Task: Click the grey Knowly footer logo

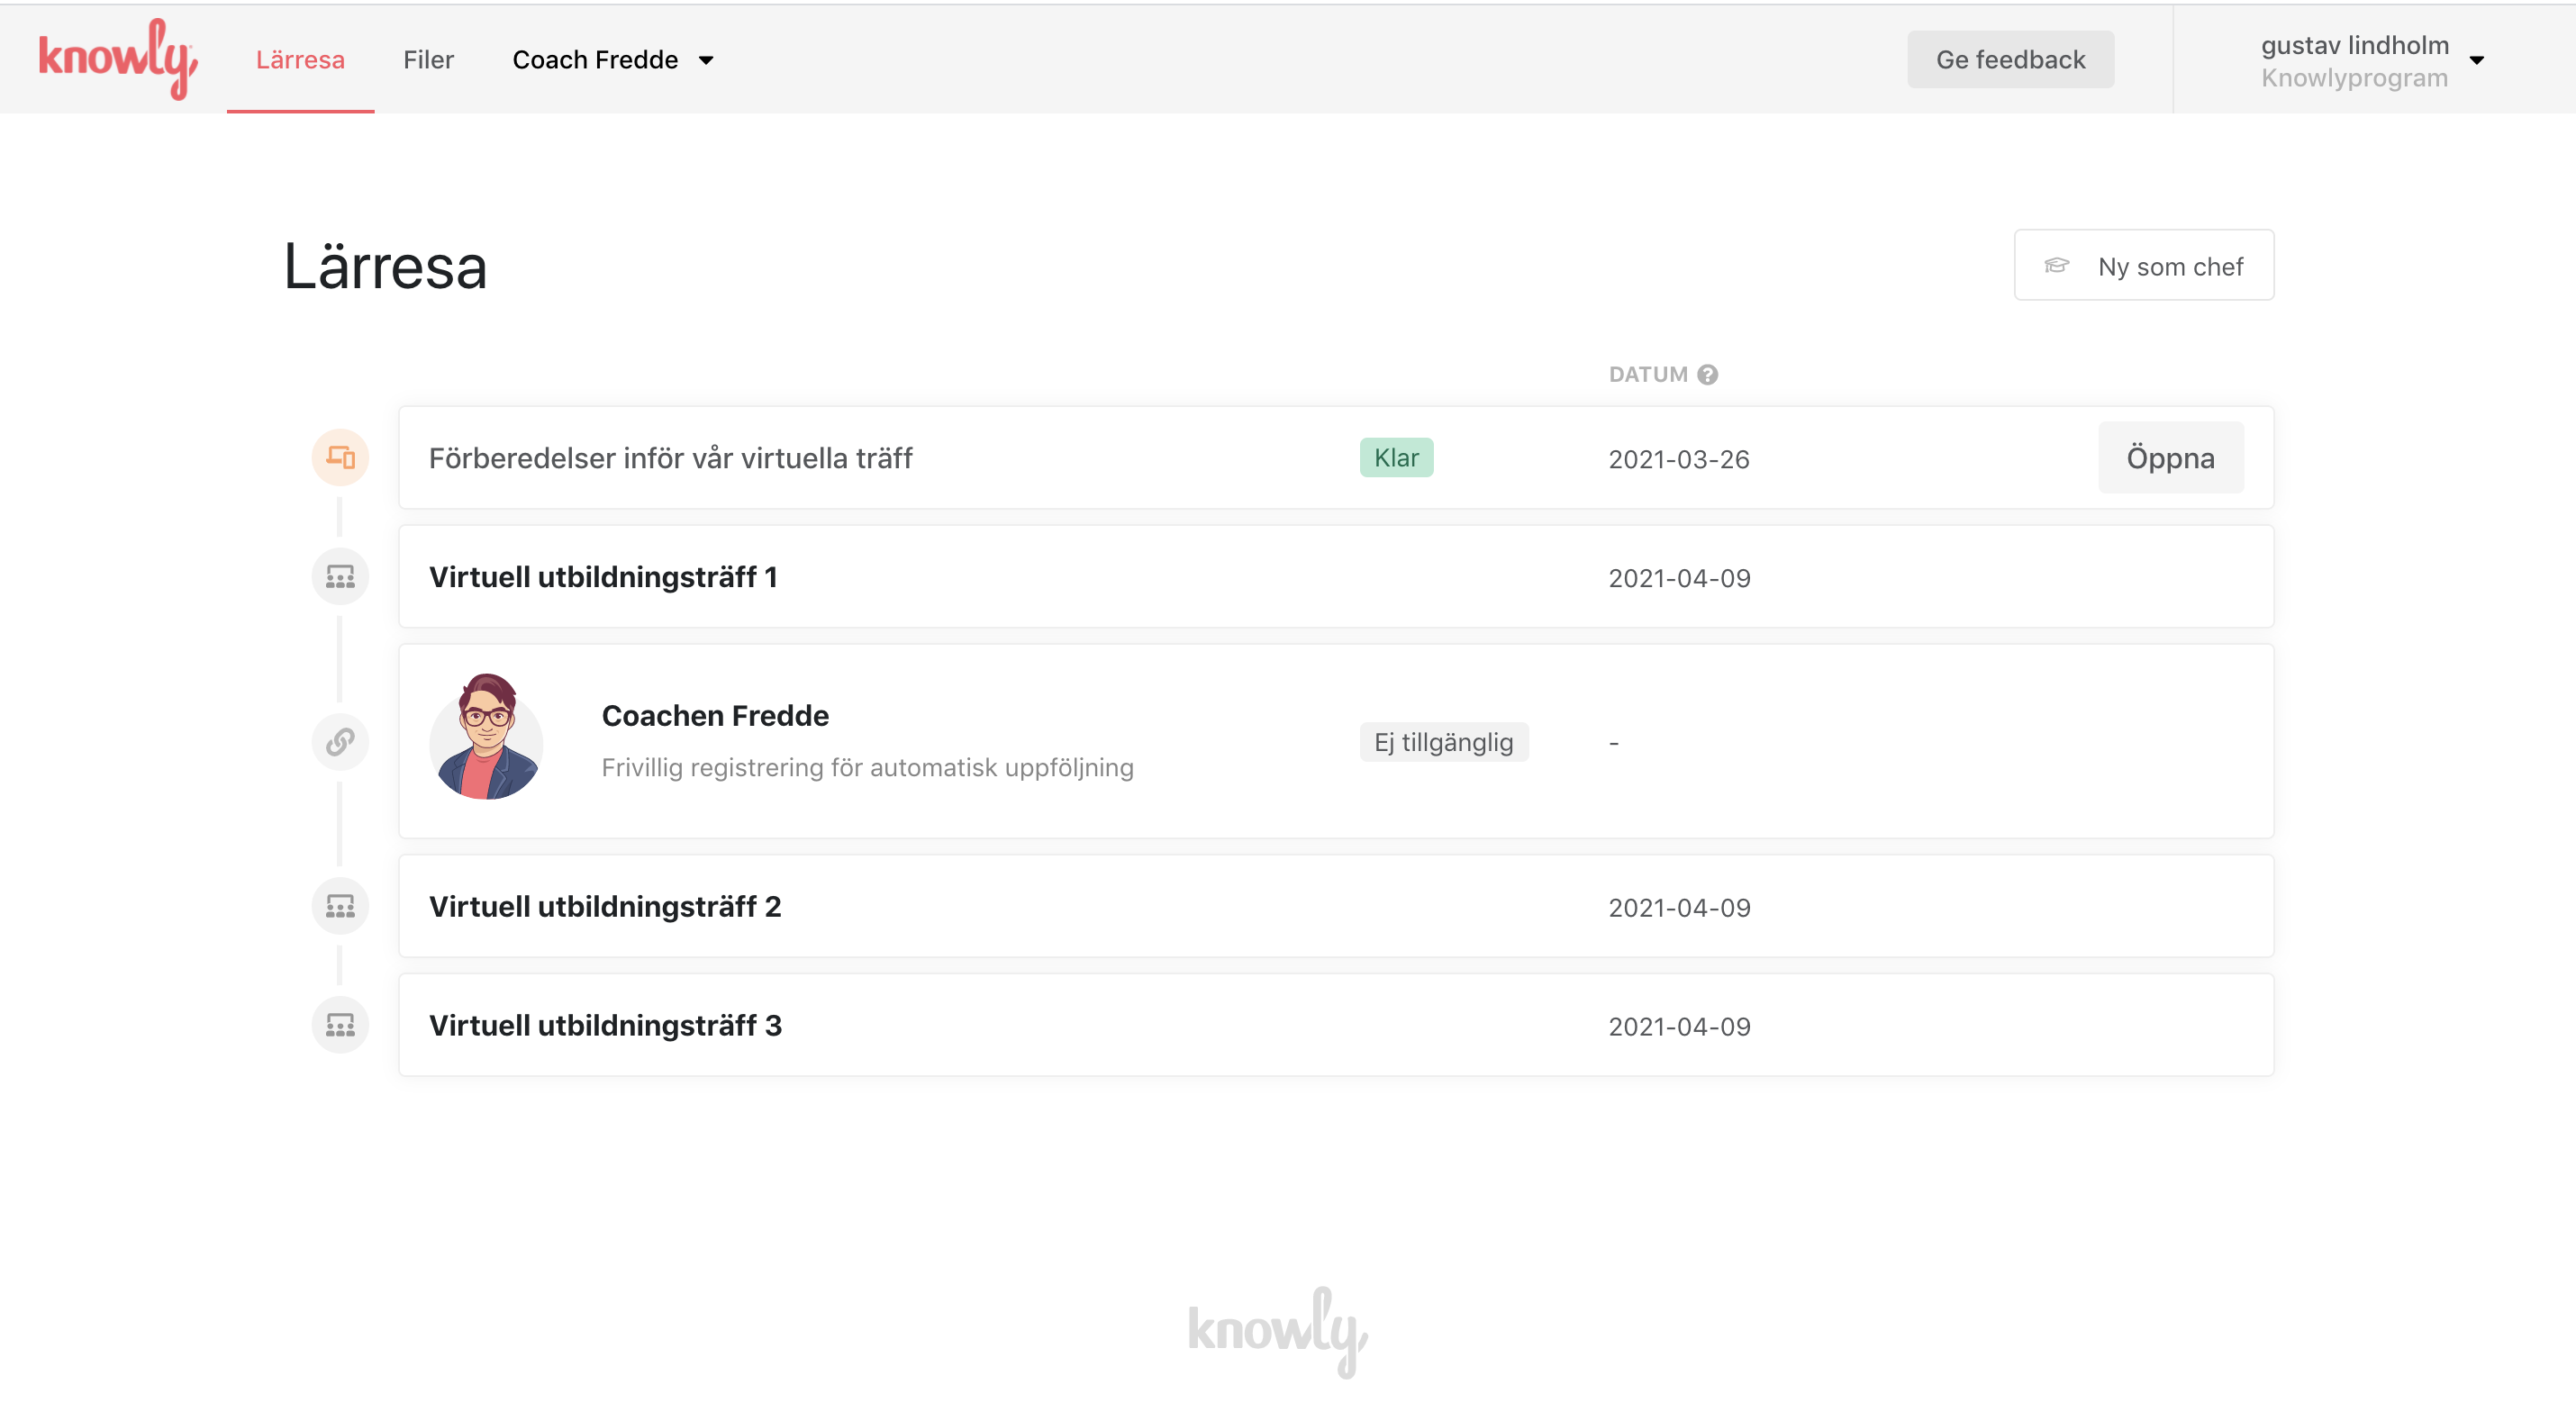Action: [1277, 1331]
